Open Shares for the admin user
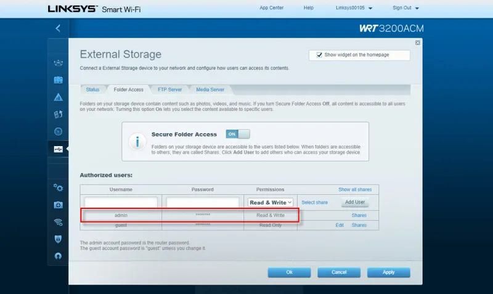This screenshot has height=294, width=493. [x=359, y=215]
